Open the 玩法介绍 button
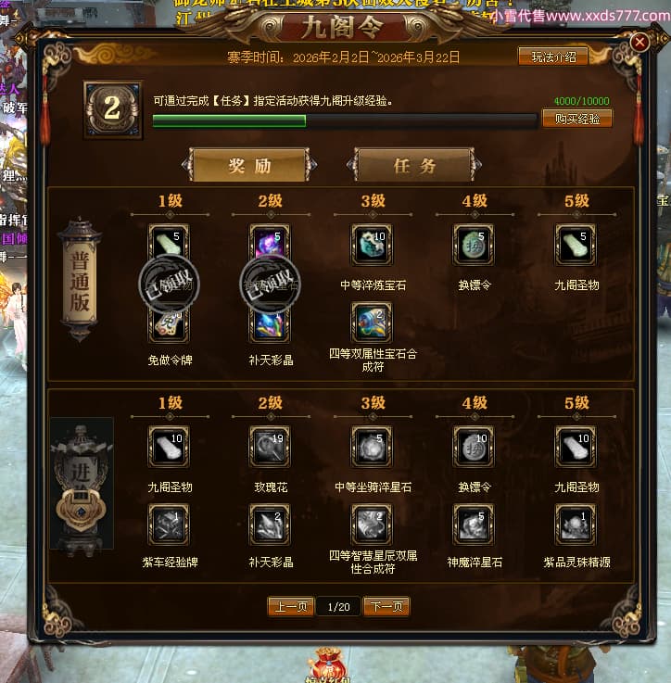Viewport: 671px width, 683px height. [553, 57]
